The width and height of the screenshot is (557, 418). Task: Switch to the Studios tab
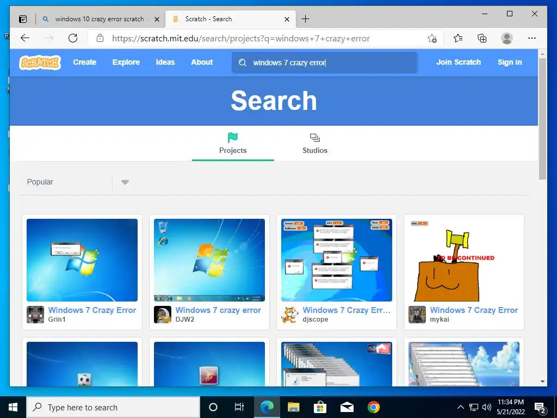point(315,144)
